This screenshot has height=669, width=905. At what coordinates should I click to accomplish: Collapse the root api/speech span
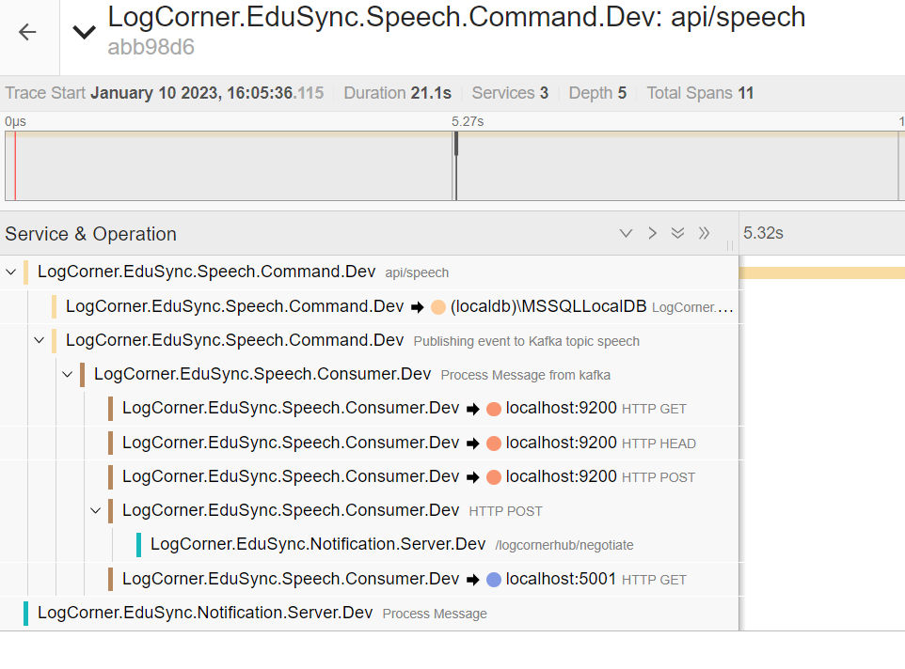[x=11, y=272]
